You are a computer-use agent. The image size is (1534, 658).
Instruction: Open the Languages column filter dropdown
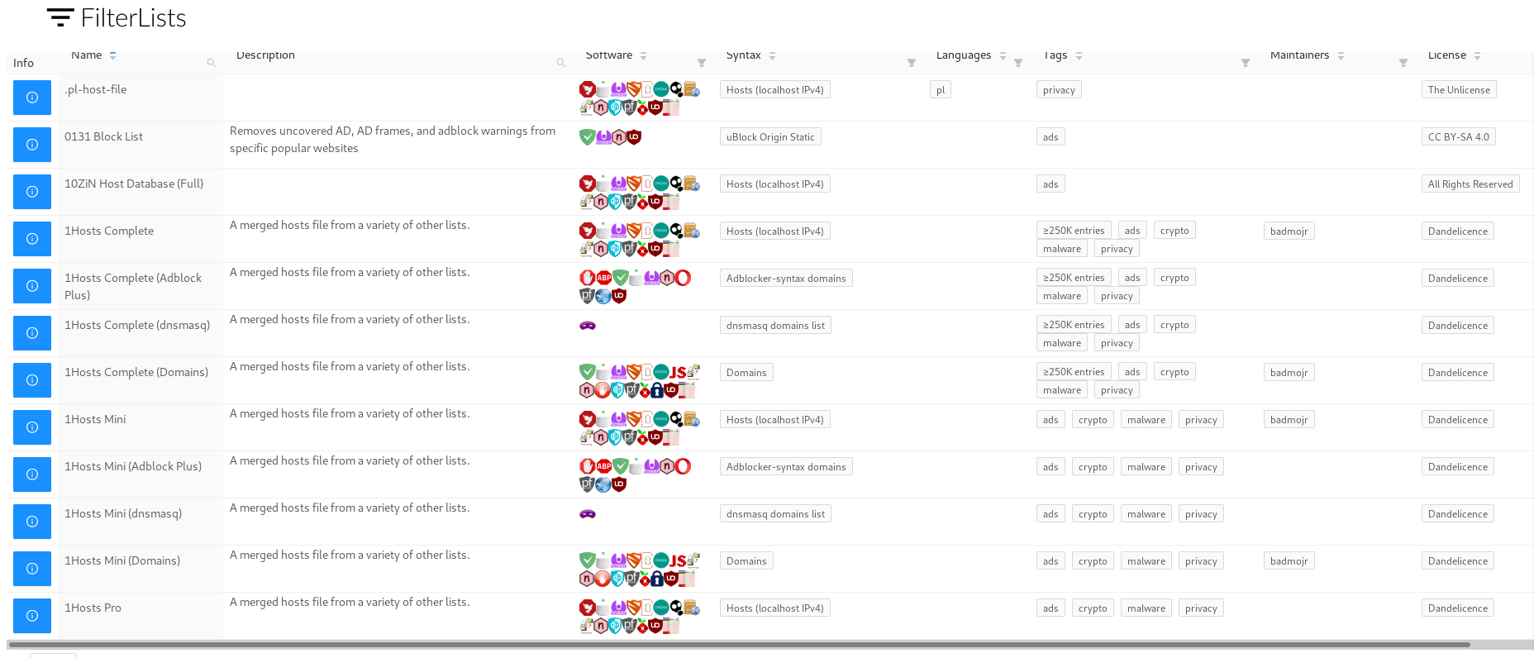coord(1018,63)
